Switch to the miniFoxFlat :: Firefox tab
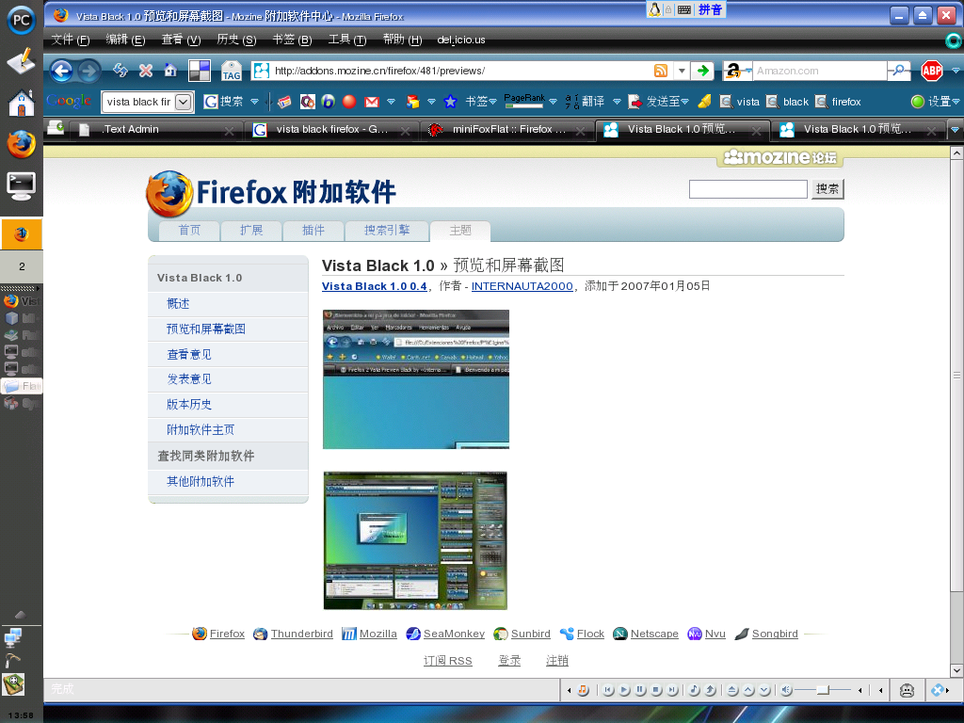 point(507,130)
